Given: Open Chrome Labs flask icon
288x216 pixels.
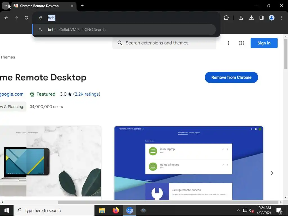Looking at the screenshot, I should [241, 18].
